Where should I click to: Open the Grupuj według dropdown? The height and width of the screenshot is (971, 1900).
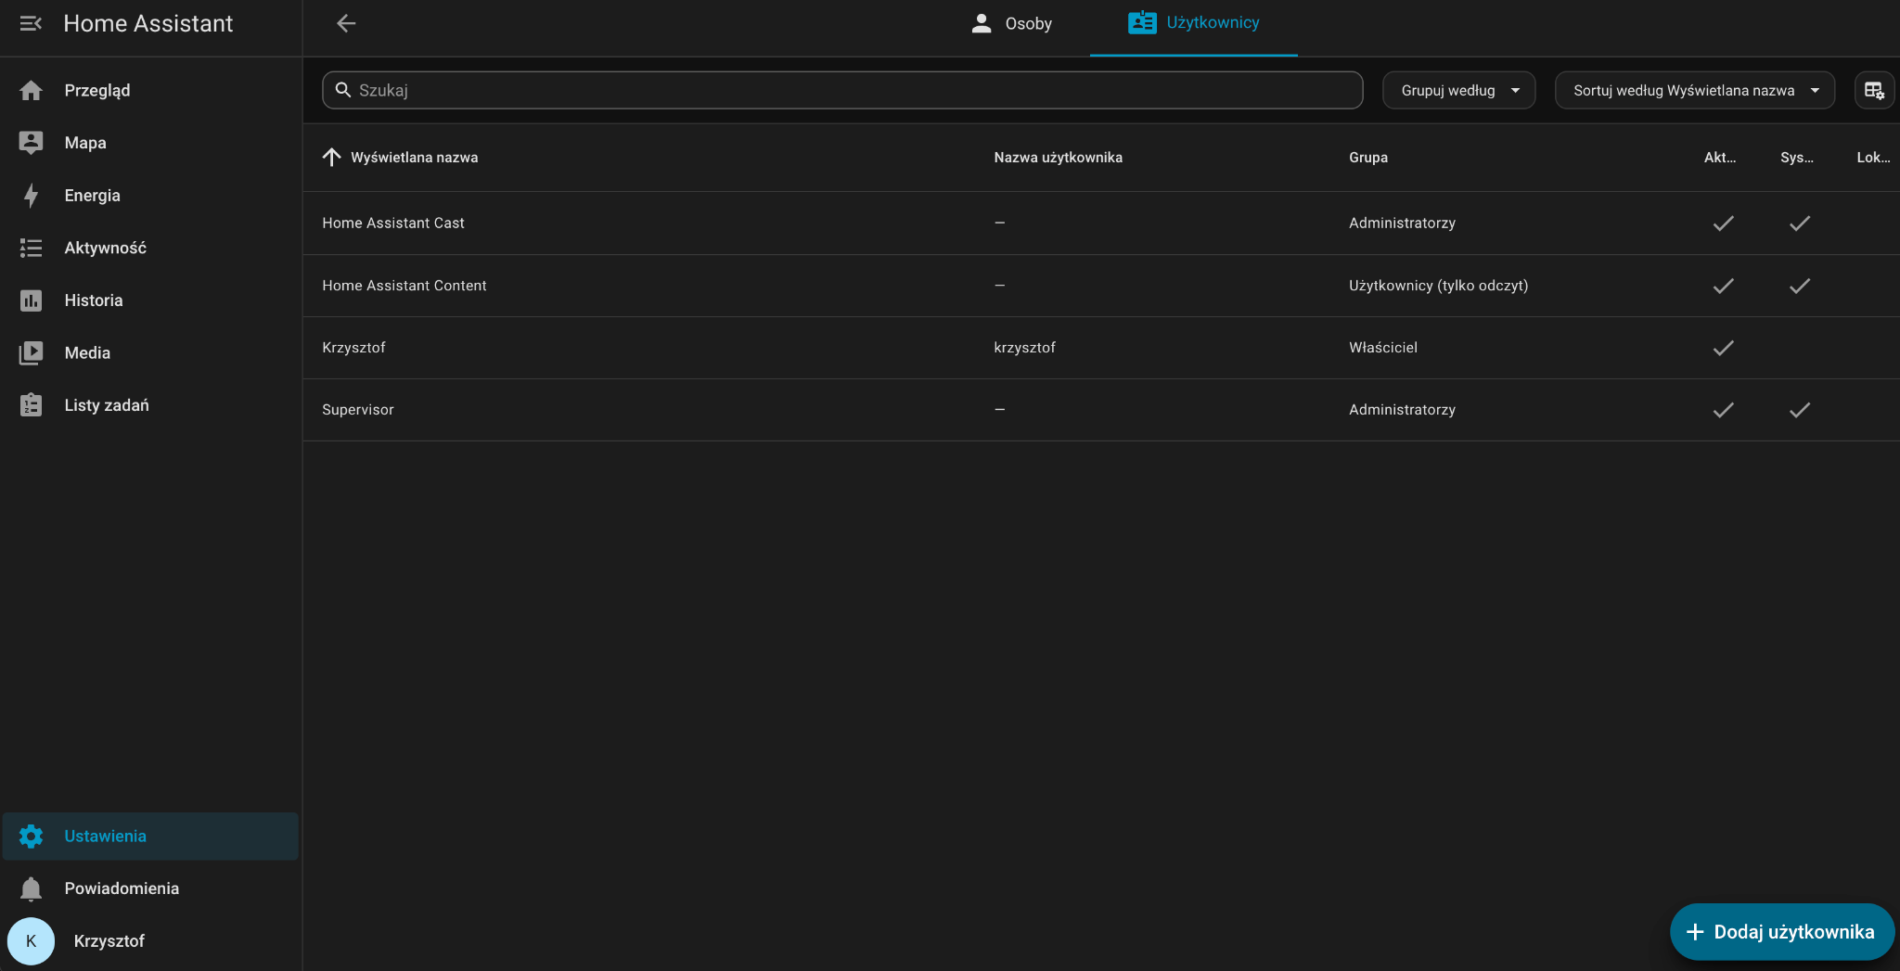pos(1458,90)
